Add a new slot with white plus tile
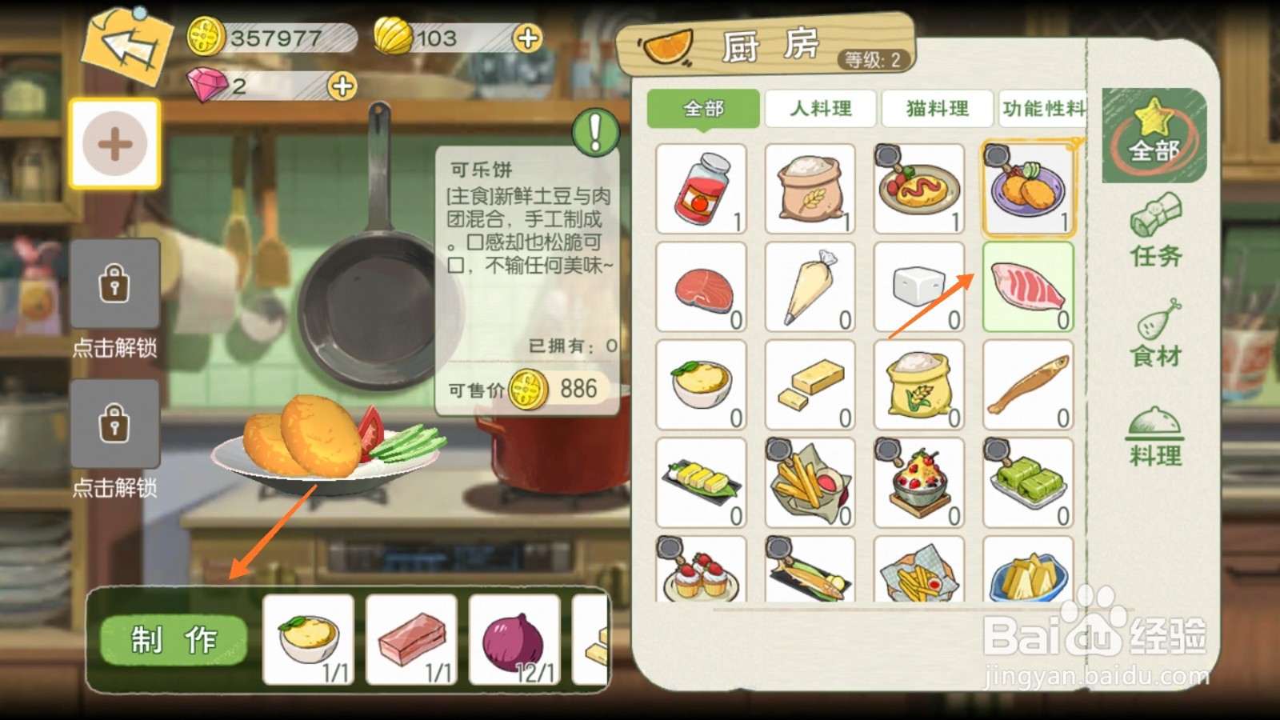The width and height of the screenshot is (1280, 720). click(x=114, y=144)
